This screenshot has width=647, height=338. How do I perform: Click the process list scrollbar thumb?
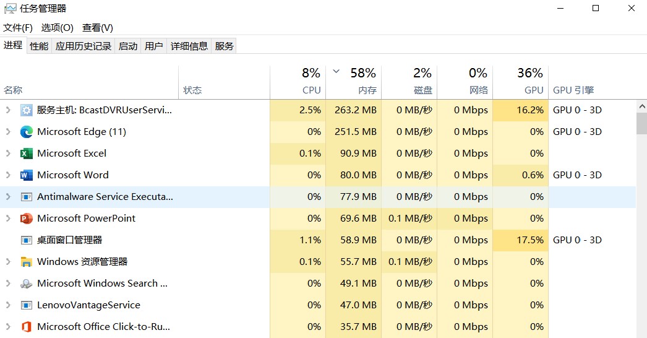(x=641, y=124)
